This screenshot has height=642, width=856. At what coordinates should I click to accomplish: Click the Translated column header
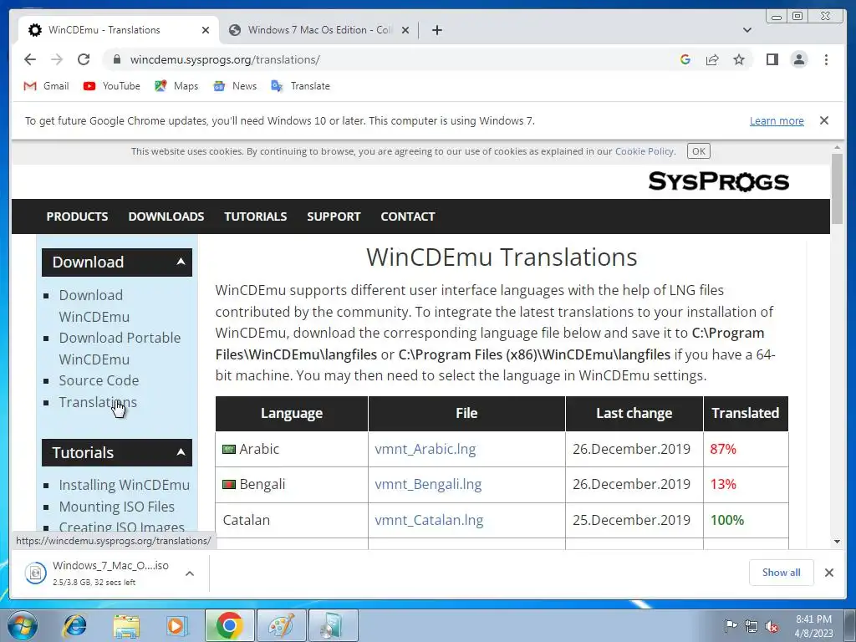(x=745, y=413)
